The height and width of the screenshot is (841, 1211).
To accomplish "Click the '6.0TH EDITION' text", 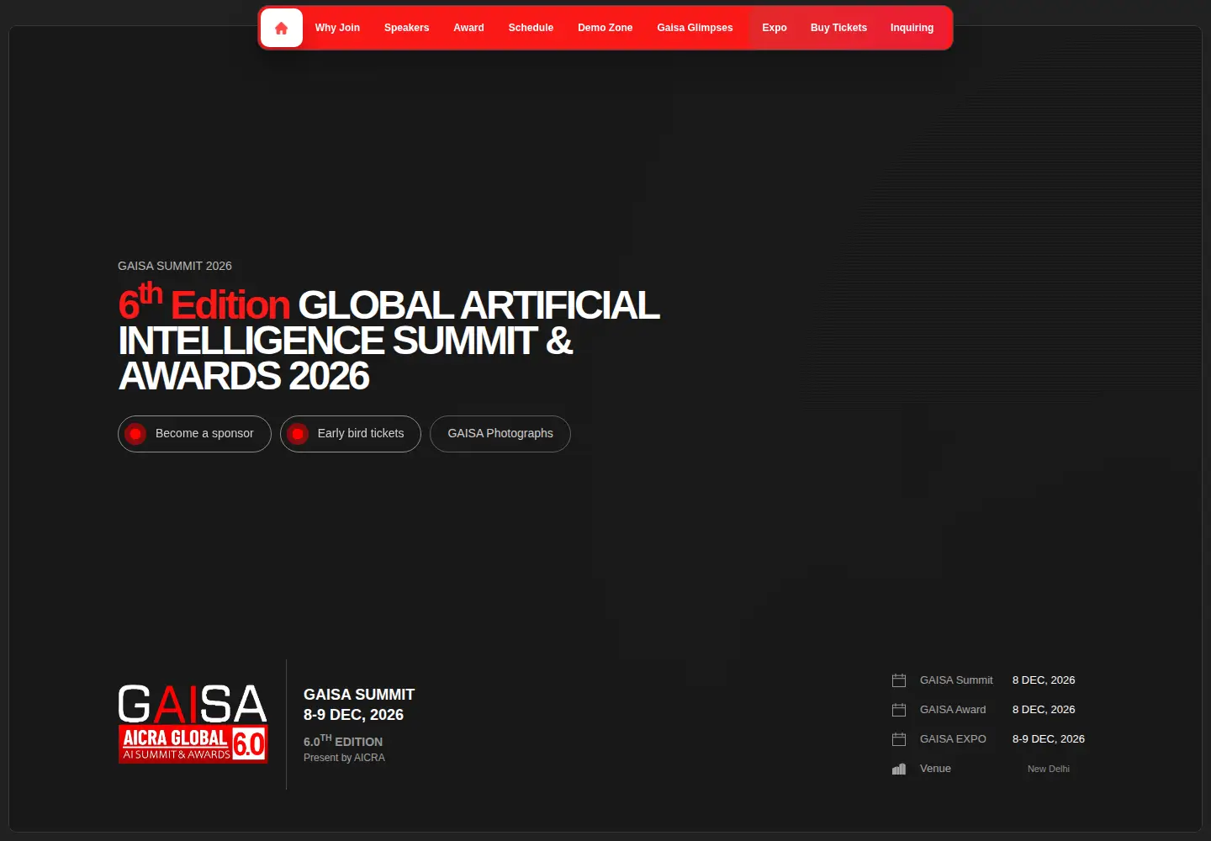I will point(343,741).
